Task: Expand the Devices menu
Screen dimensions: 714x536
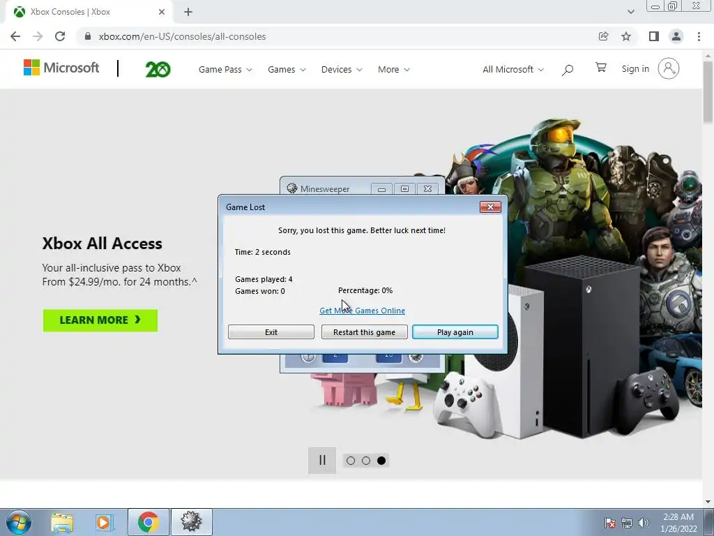Action: pyautogui.click(x=342, y=69)
